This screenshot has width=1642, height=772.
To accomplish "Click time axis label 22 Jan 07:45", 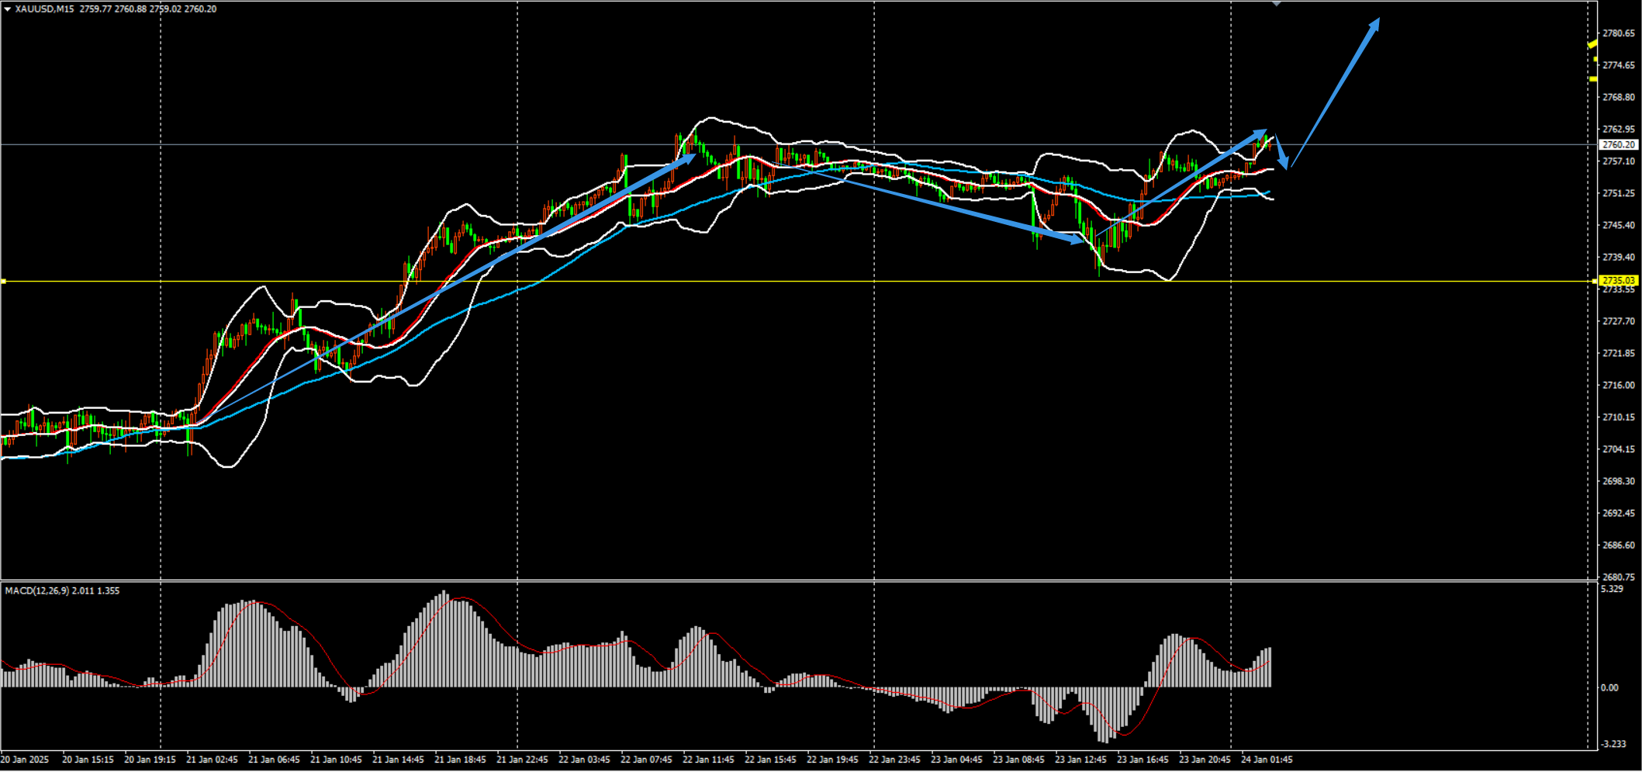I will 646,760.
